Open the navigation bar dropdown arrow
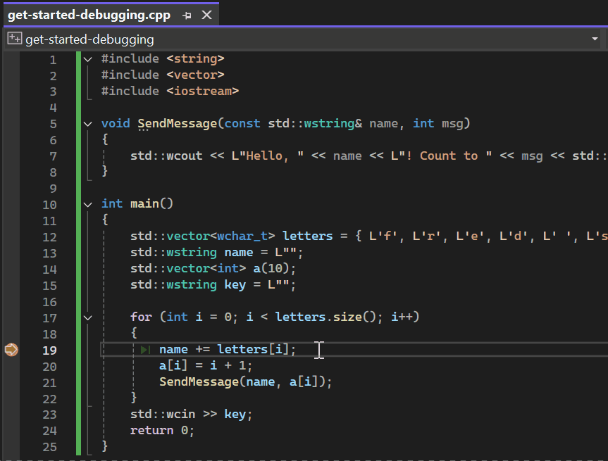This screenshot has width=608, height=461. [x=595, y=40]
